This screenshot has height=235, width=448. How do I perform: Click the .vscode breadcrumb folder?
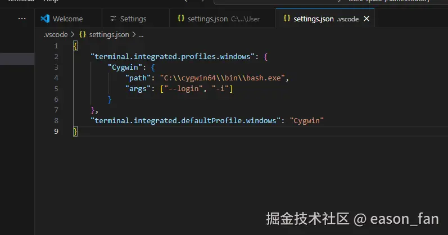coord(56,35)
